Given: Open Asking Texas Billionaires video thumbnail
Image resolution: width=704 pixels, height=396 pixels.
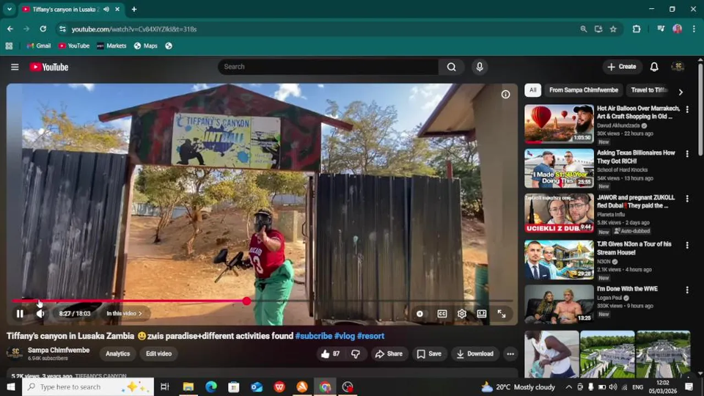Looking at the screenshot, I should click(x=559, y=168).
